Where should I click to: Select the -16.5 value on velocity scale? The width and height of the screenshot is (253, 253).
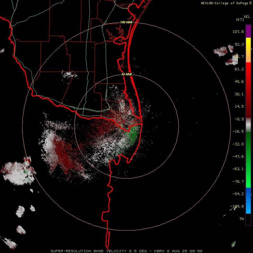point(238,132)
